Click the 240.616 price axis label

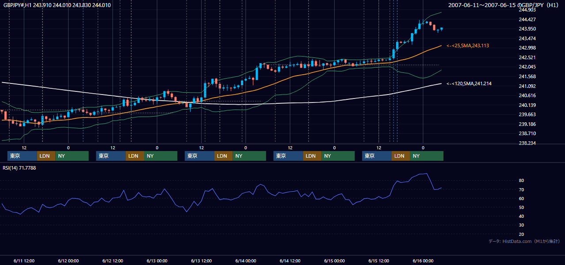pos(527,96)
